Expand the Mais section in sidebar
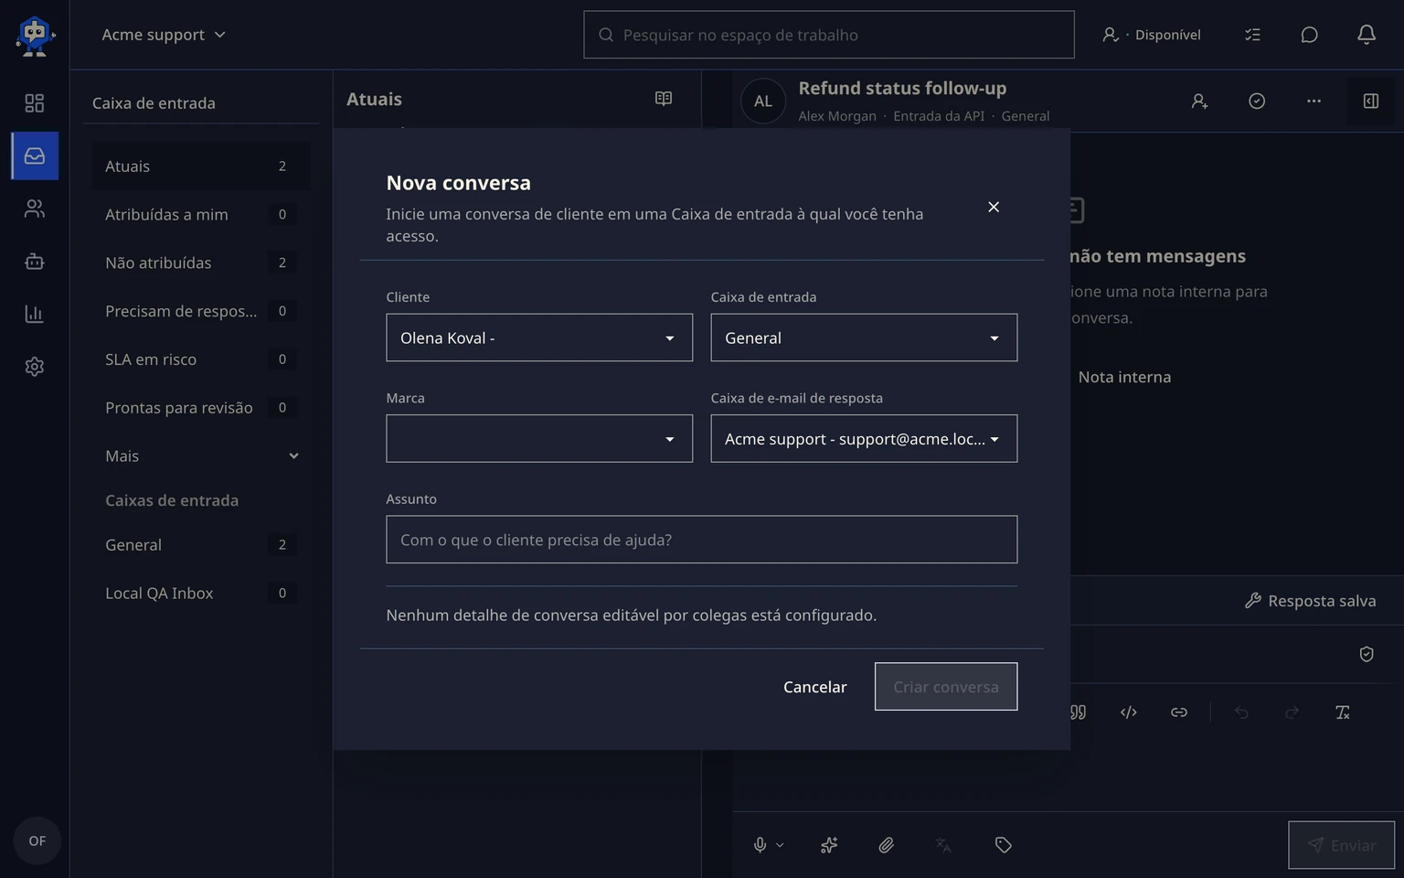This screenshot has height=878, width=1404. click(201, 455)
